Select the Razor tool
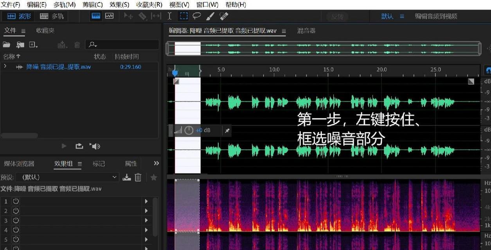Screen dimensions: 491x250 tap(142, 16)
